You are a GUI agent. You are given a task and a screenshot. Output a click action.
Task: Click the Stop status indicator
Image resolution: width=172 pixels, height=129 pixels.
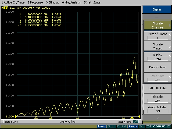pos(111,126)
